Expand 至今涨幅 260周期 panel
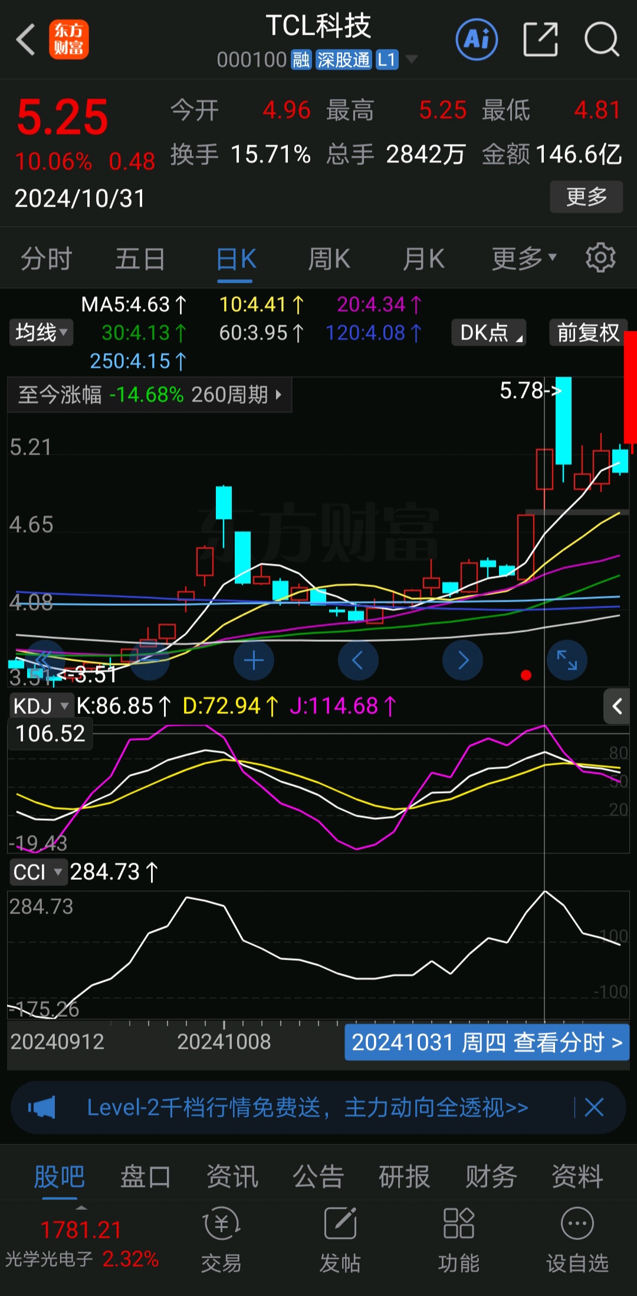The width and height of the screenshot is (637, 1296). tap(150, 394)
